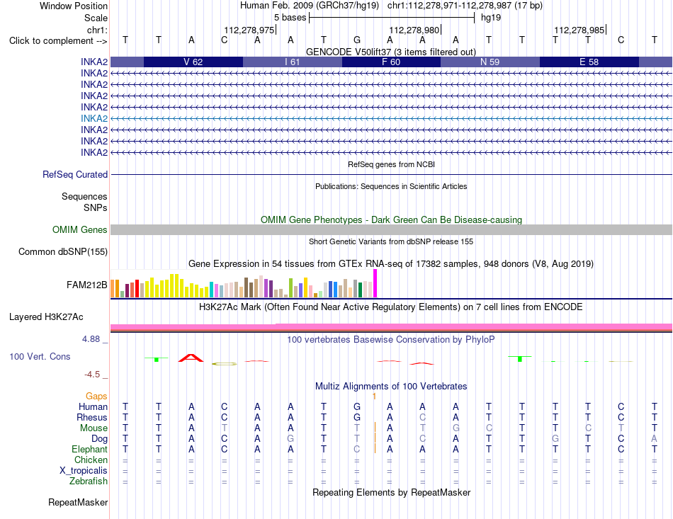Select the V 62 codon box

pyautogui.click(x=193, y=62)
